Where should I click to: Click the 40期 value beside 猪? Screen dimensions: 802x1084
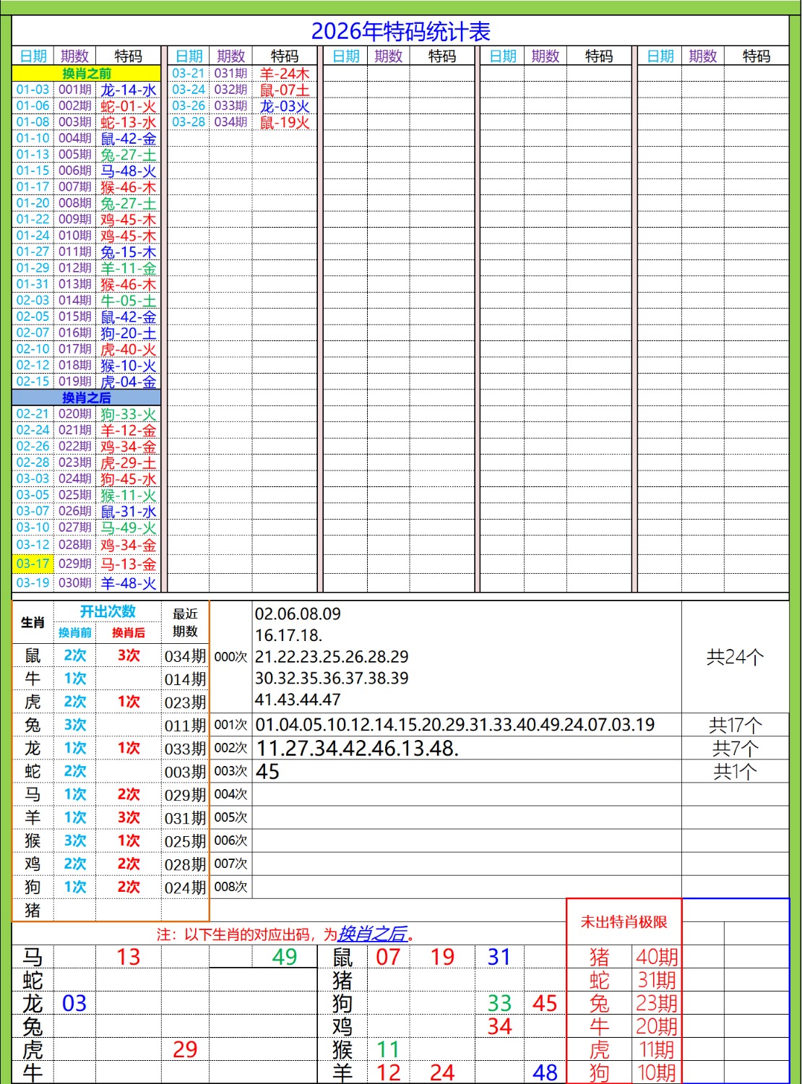657,957
